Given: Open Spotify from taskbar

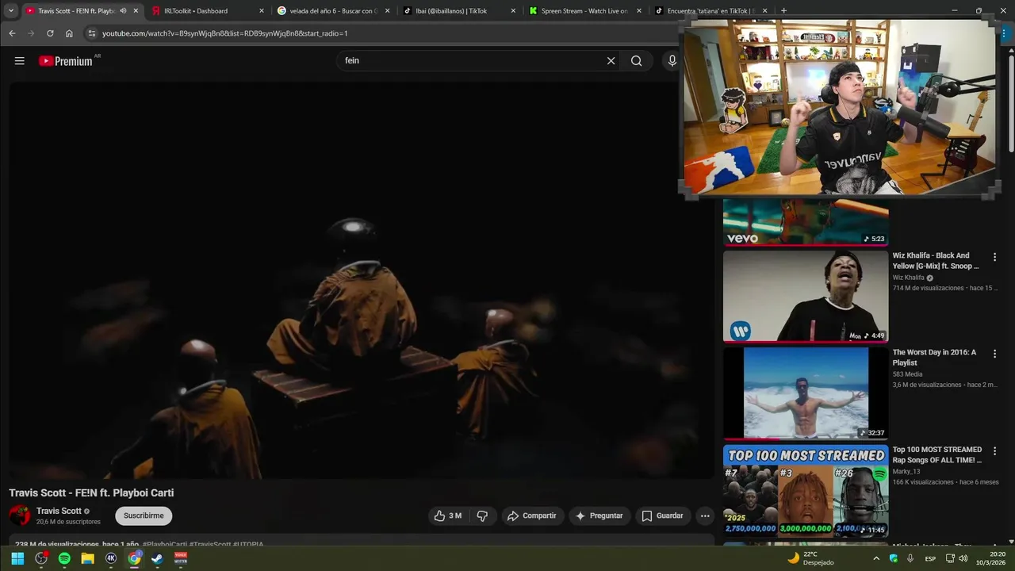Looking at the screenshot, I should [x=64, y=558].
